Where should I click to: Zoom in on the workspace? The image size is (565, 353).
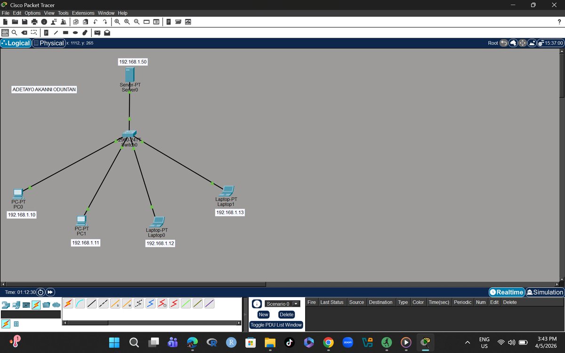coord(117,22)
